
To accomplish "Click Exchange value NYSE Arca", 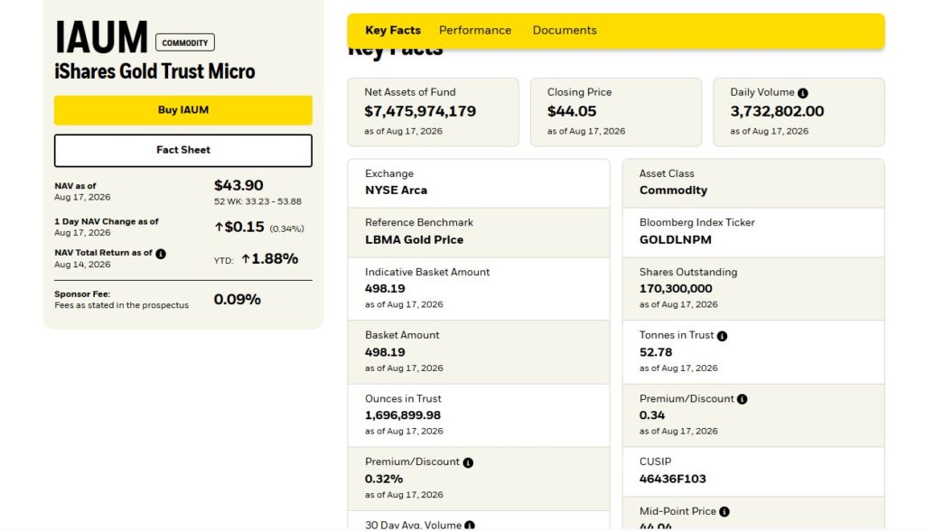I will click(x=396, y=191).
